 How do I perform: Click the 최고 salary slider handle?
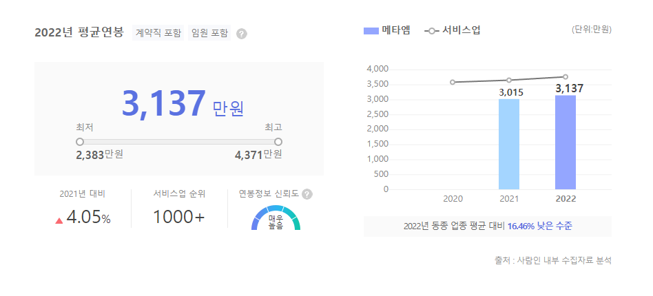(278, 142)
